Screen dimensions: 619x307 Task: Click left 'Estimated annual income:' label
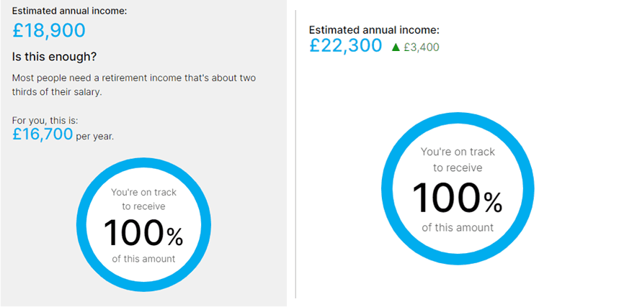(x=69, y=11)
